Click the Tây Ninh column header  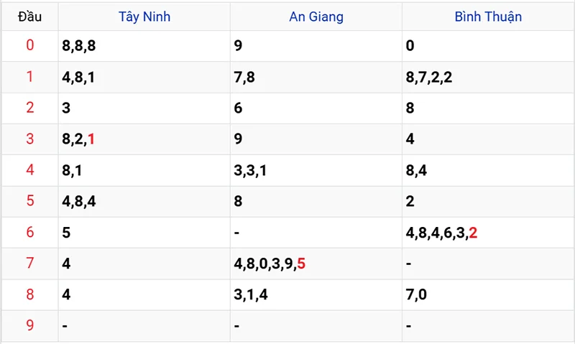coord(144,17)
